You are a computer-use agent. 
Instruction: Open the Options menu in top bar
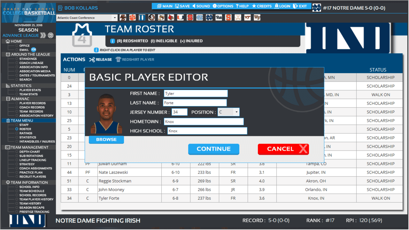coord(223,6)
